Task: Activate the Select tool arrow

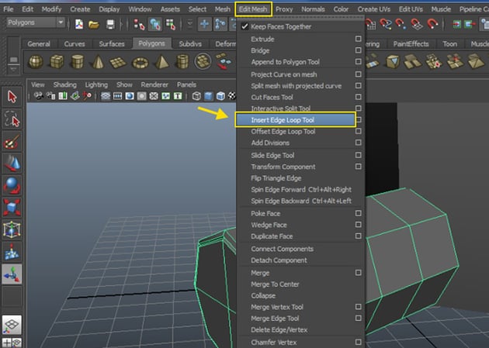Action: 12,97
